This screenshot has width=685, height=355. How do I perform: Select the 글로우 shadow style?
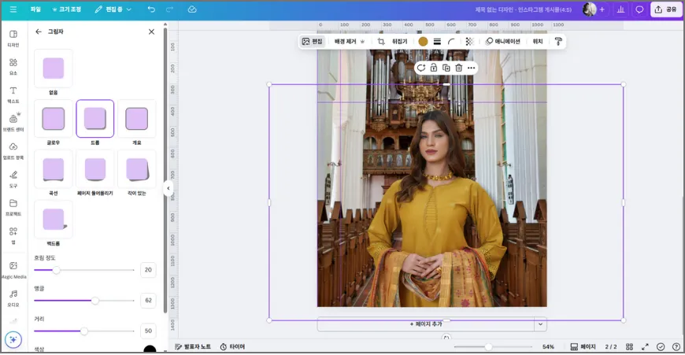(54, 119)
